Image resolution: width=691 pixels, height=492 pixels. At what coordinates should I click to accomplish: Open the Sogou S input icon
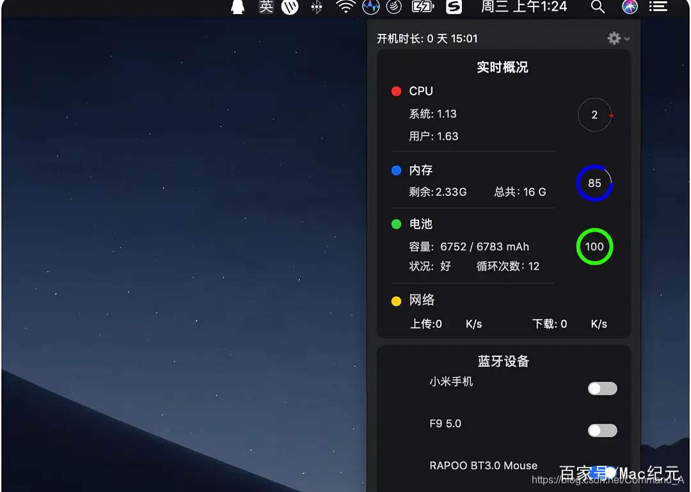point(454,6)
